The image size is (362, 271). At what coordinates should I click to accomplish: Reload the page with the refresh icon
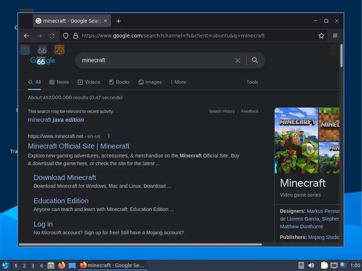[52, 36]
